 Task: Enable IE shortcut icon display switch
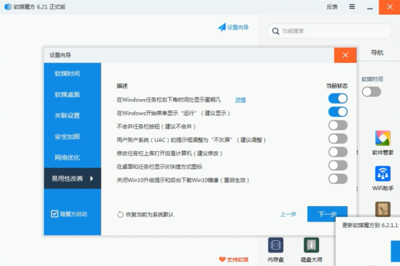point(337,165)
